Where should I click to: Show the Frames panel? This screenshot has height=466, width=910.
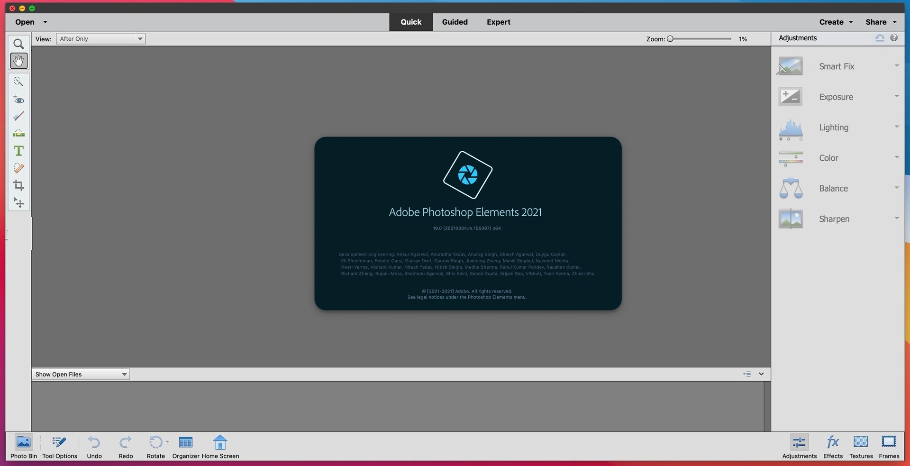point(889,447)
